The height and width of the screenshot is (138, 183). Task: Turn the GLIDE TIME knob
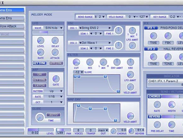(40, 117)
